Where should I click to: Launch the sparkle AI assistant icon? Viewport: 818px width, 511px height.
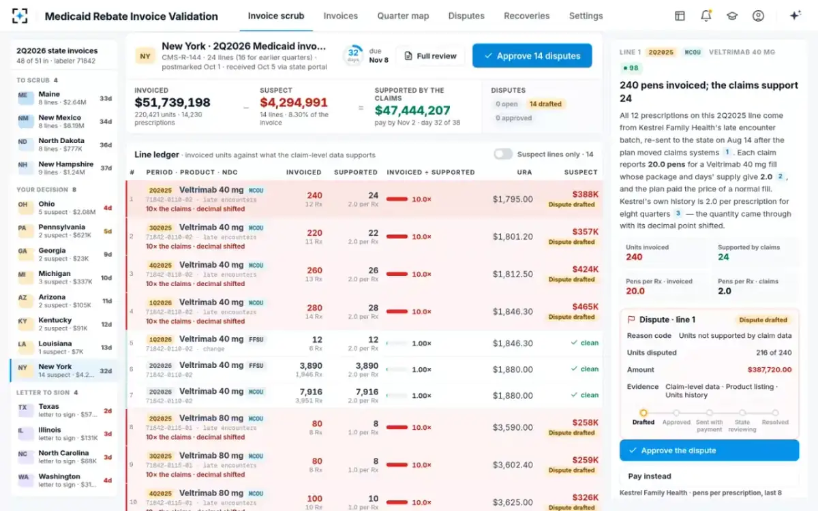pos(794,16)
